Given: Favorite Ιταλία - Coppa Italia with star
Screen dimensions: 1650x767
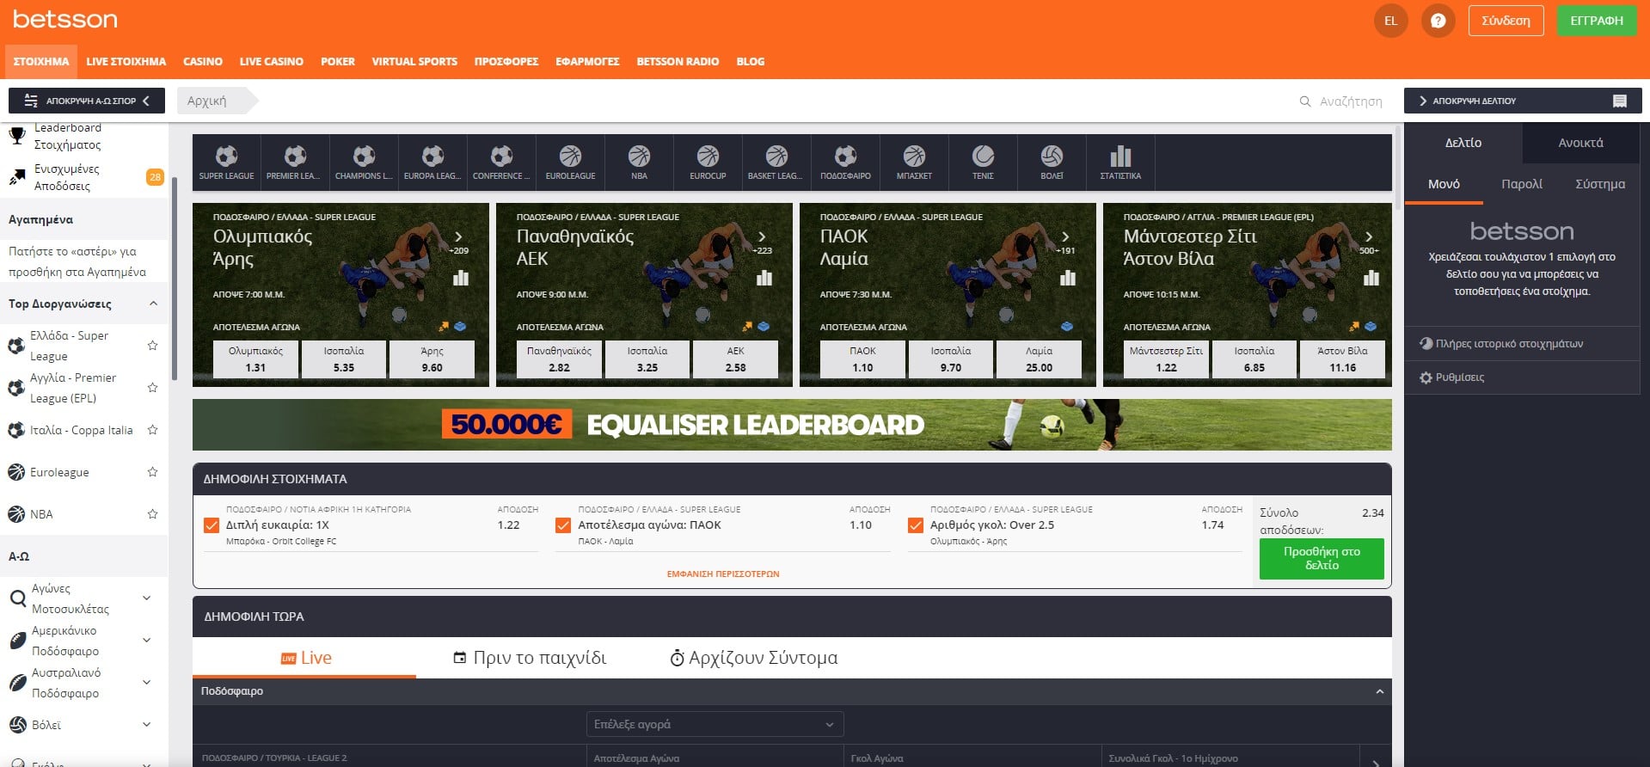Looking at the screenshot, I should pos(152,430).
